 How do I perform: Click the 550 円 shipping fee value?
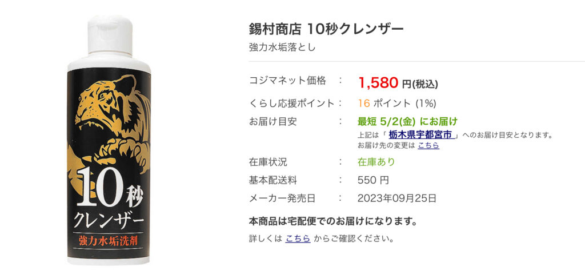tap(373, 180)
